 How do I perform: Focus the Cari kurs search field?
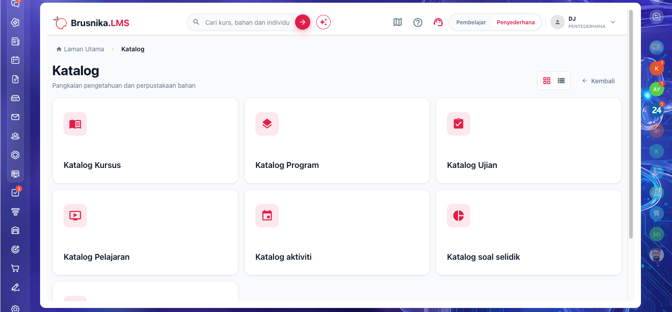247,22
